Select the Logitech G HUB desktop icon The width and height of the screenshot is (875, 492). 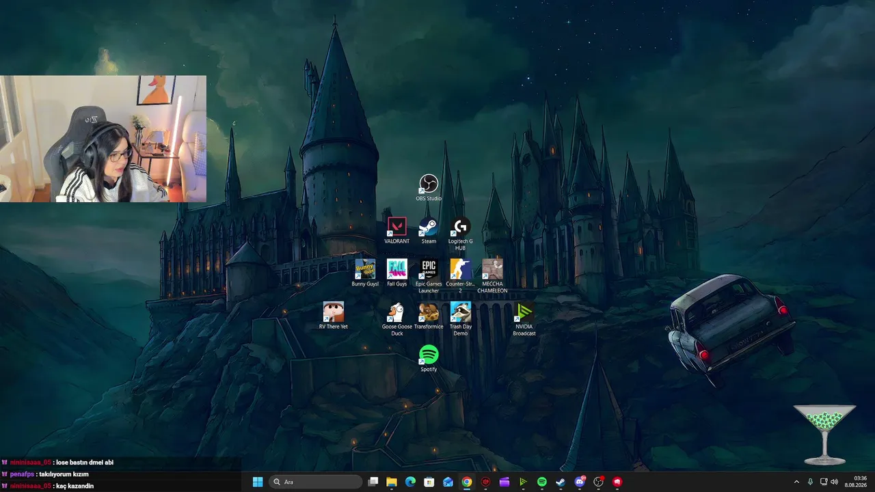click(460, 234)
